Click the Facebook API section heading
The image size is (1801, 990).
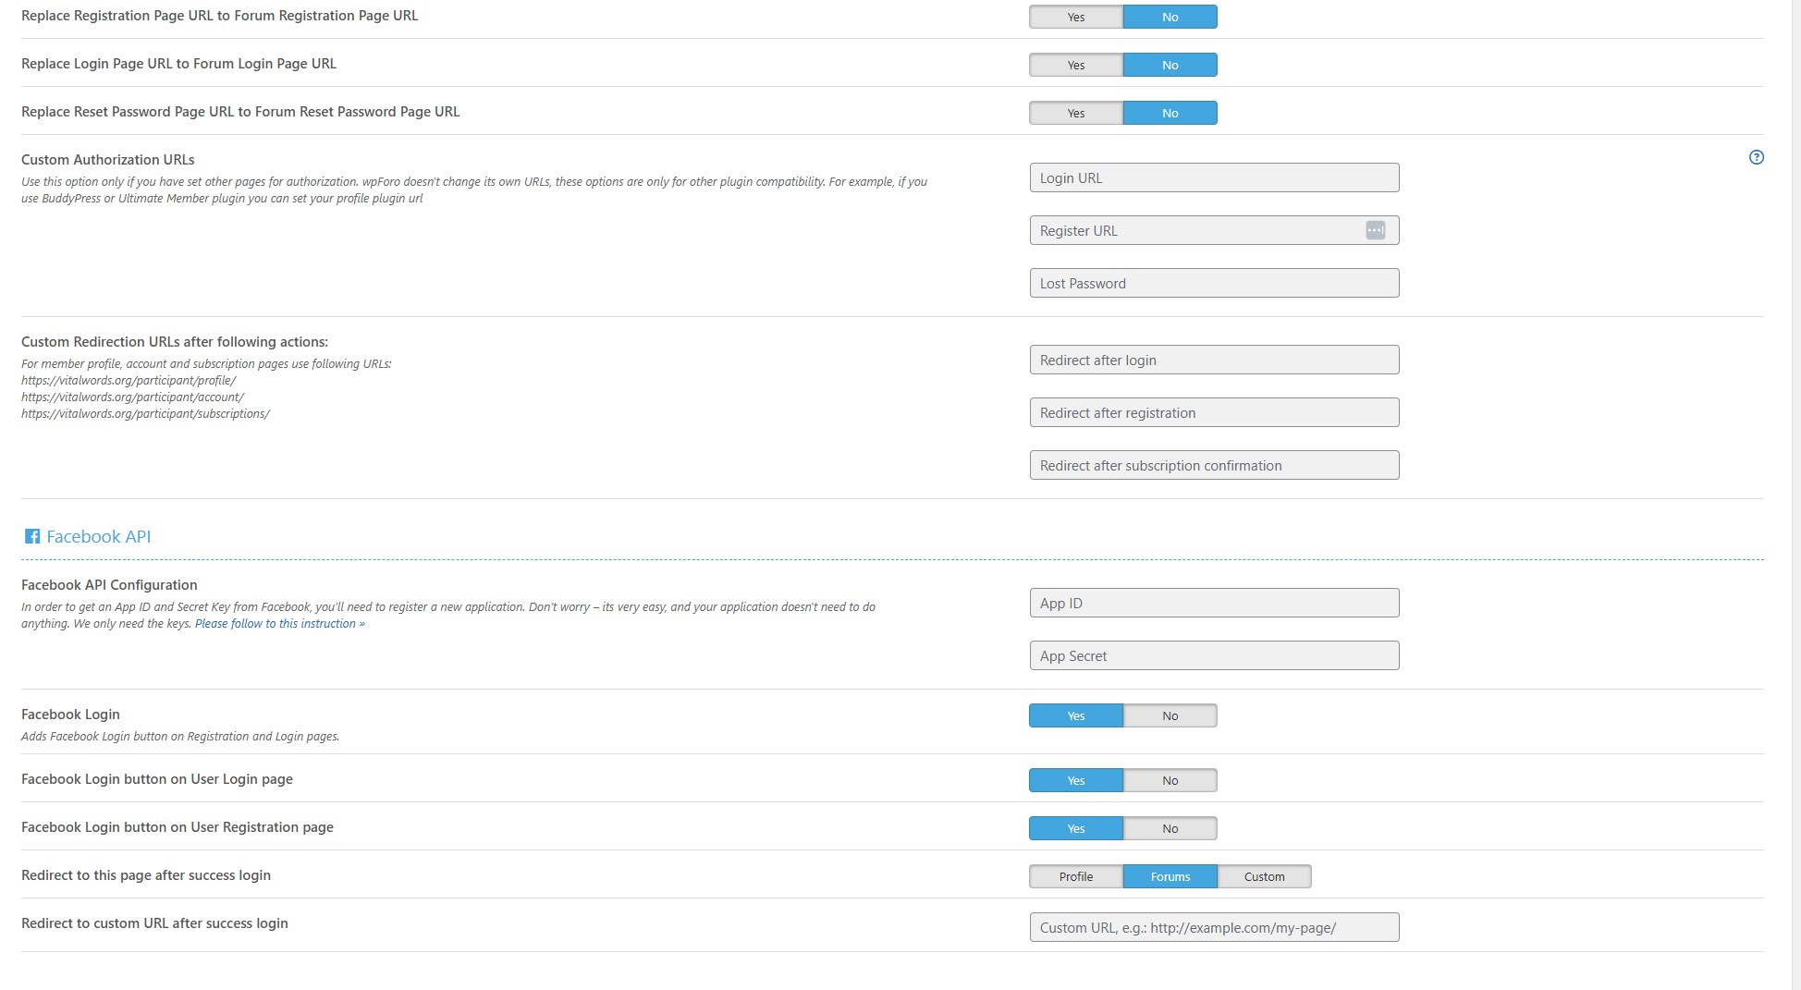98,537
